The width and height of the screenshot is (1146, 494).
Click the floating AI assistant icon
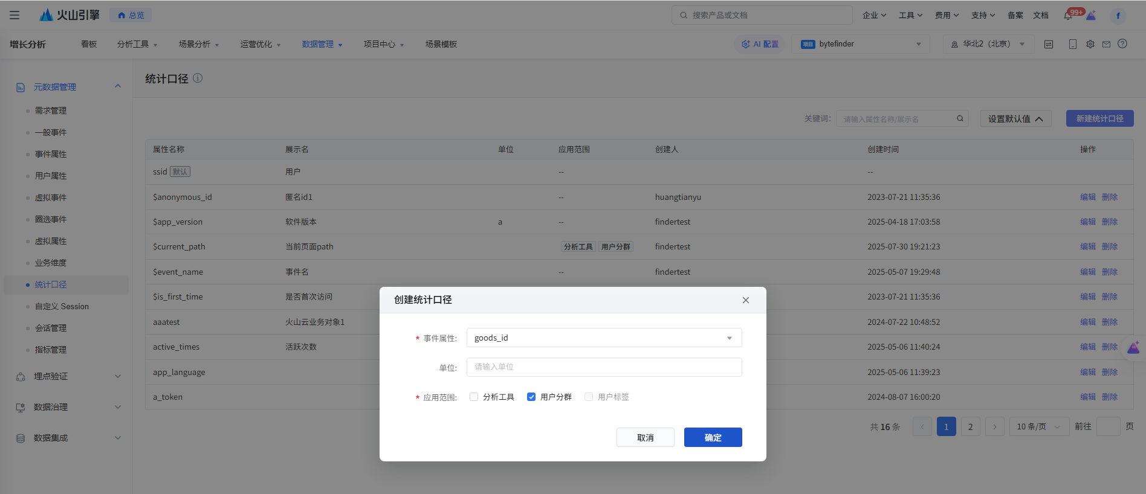1133,347
